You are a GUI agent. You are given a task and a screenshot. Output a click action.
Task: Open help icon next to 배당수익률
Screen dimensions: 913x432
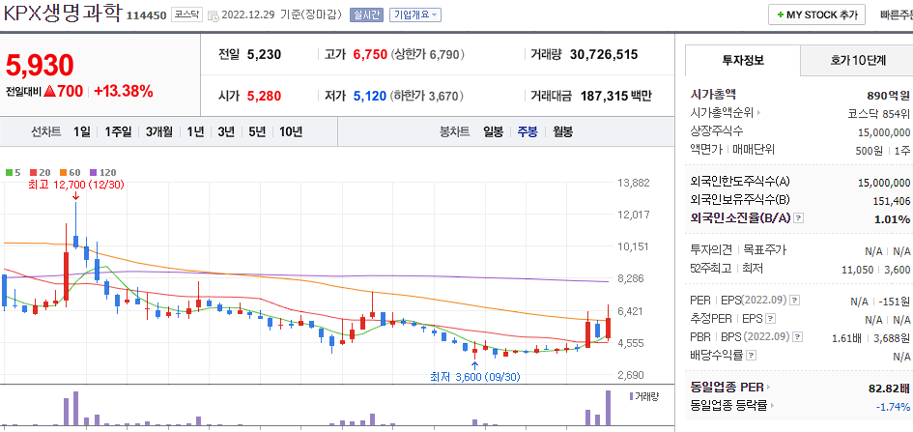click(751, 355)
